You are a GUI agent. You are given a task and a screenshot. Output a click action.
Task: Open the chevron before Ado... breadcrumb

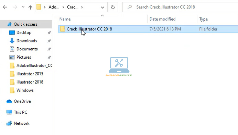point(45,7)
